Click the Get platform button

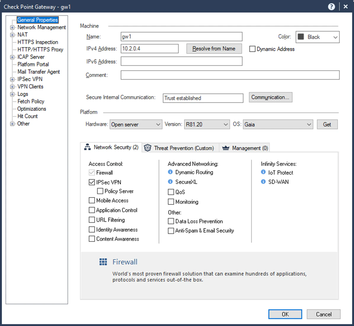(x=327, y=124)
